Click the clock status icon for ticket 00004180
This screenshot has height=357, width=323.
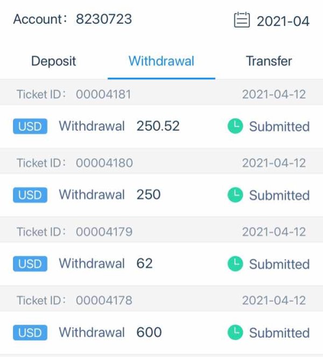pos(235,195)
